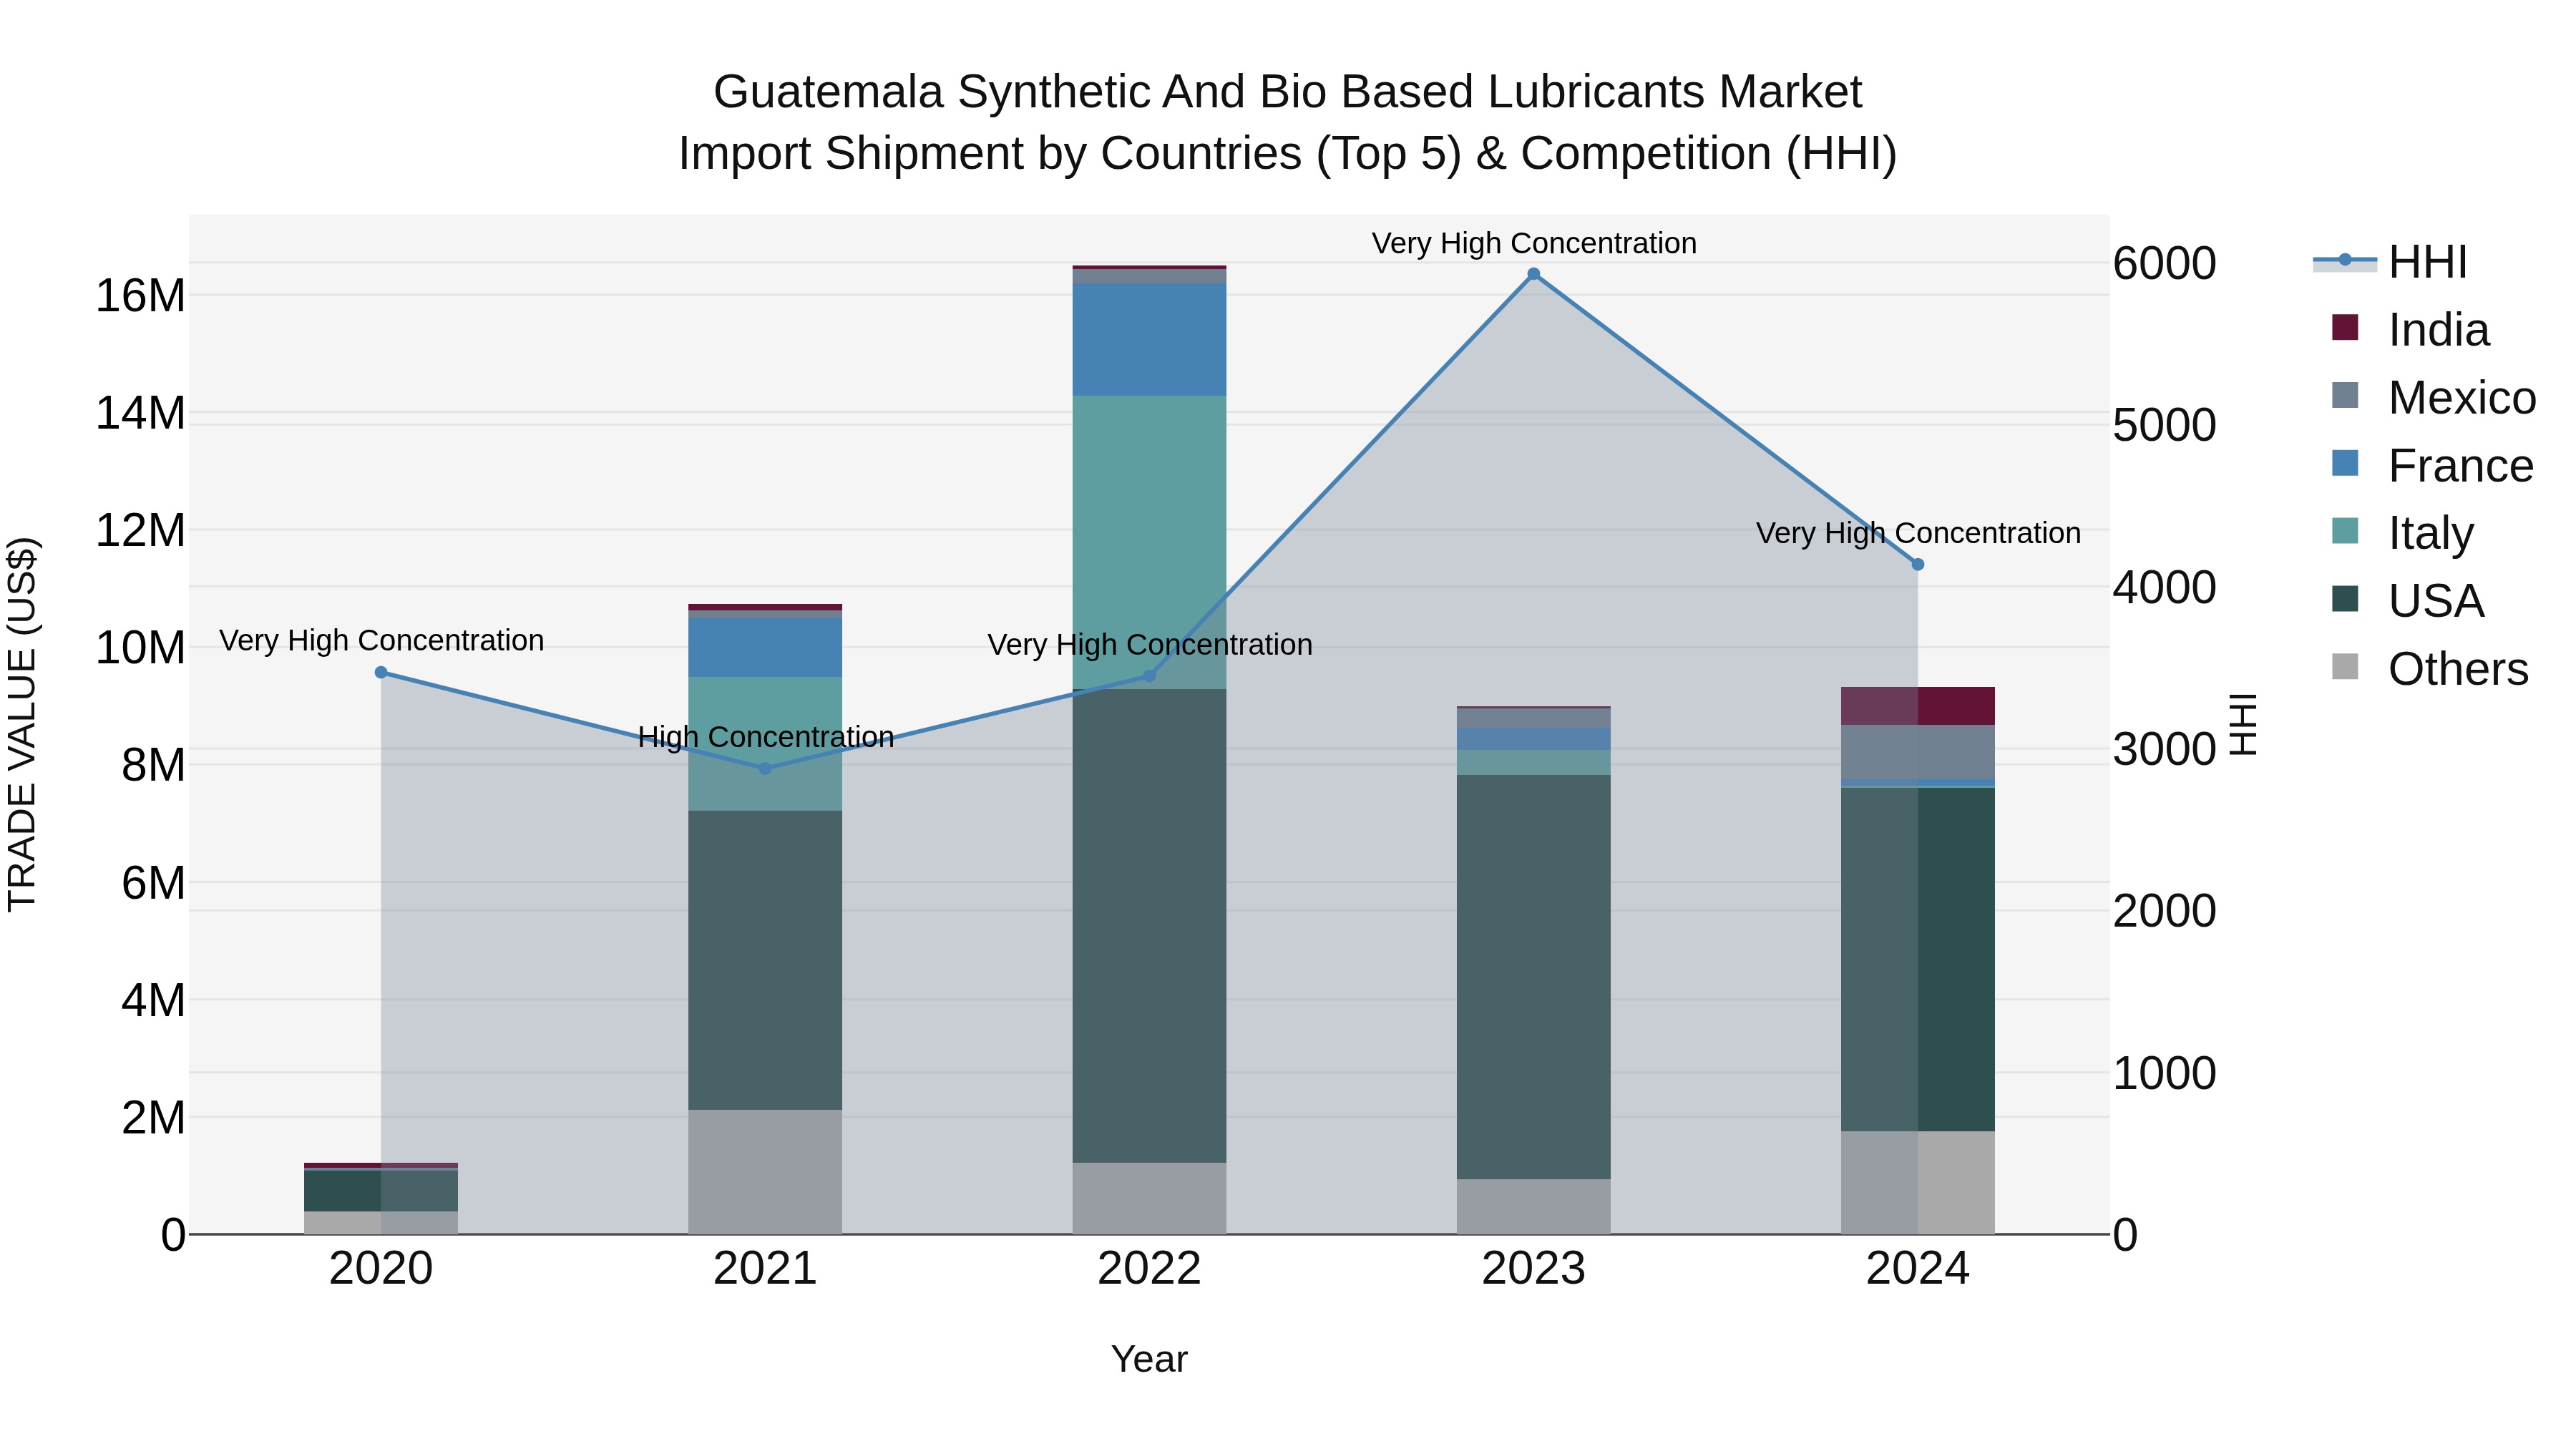The height and width of the screenshot is (1449, 2576).
Task: Click the 2024 x-axis label
Action: pos(1917,1269)
